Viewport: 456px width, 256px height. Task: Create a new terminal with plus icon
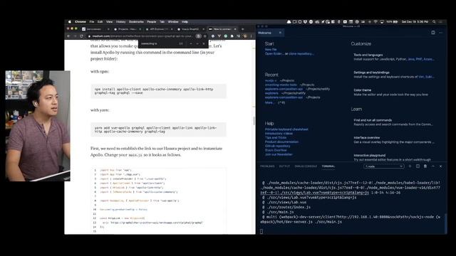410,166
